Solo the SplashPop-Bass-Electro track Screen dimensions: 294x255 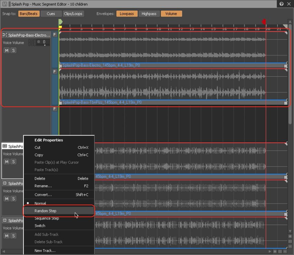(13, 50)
